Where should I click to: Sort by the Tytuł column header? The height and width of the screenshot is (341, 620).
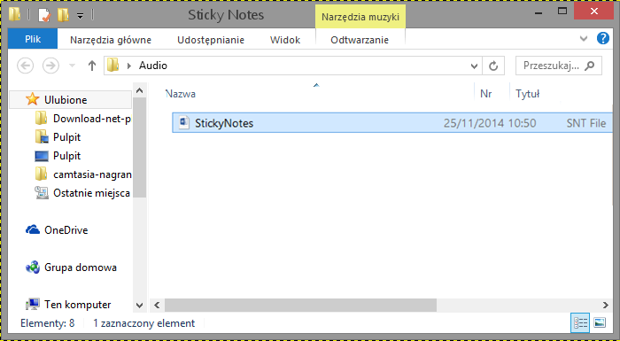point(528,94)
